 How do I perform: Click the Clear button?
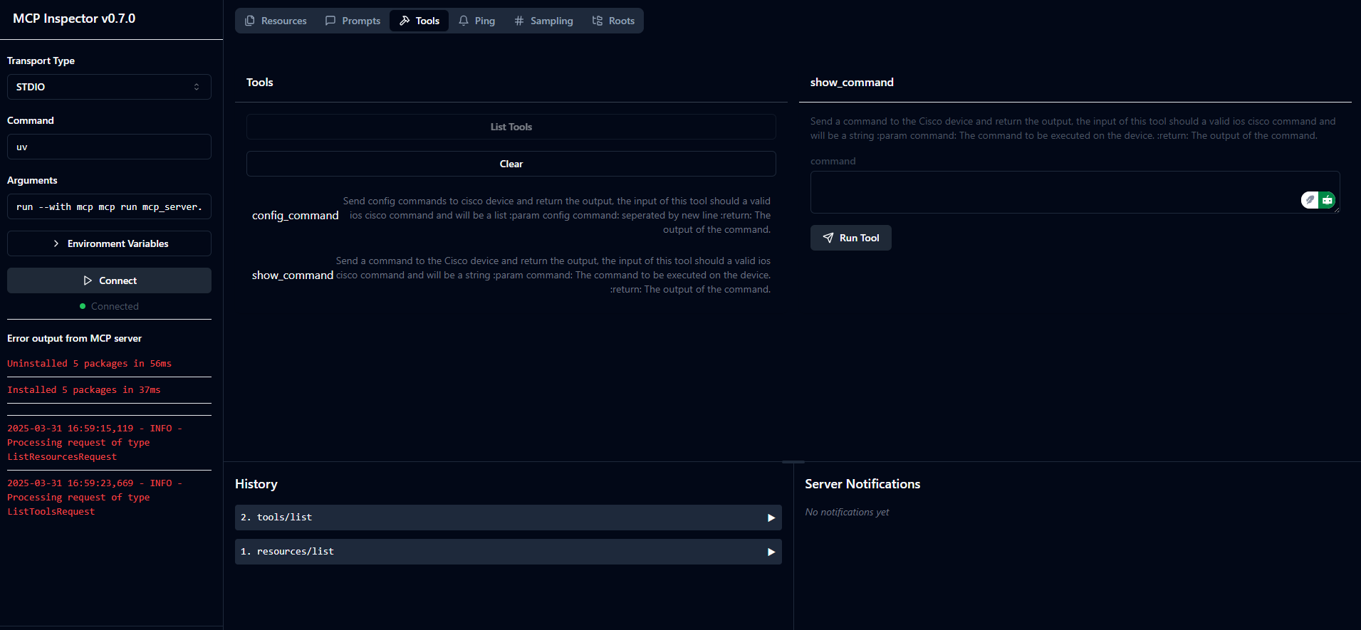511,164
